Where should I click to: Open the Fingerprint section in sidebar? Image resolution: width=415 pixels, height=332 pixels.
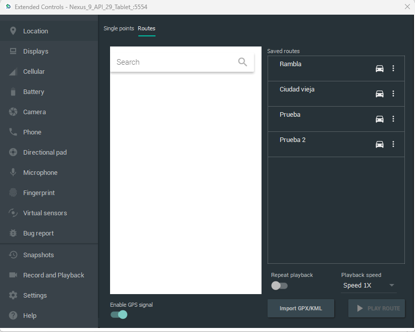(39, 193)
